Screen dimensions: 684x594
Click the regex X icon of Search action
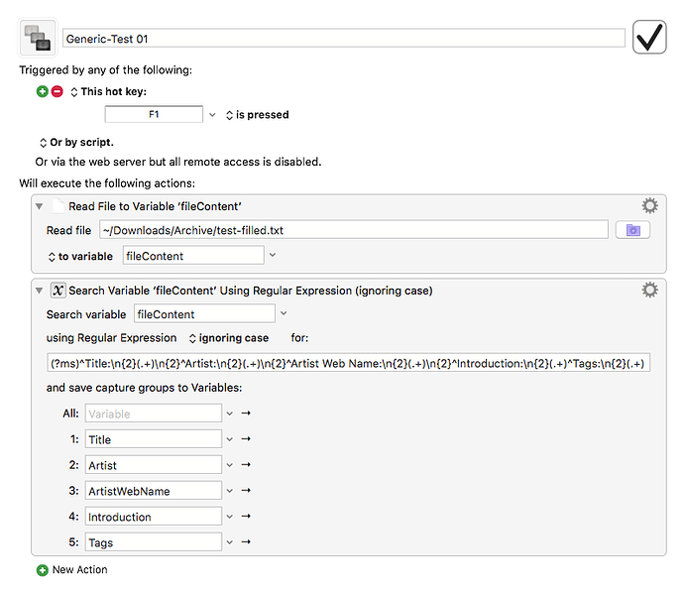pos(58,291)
